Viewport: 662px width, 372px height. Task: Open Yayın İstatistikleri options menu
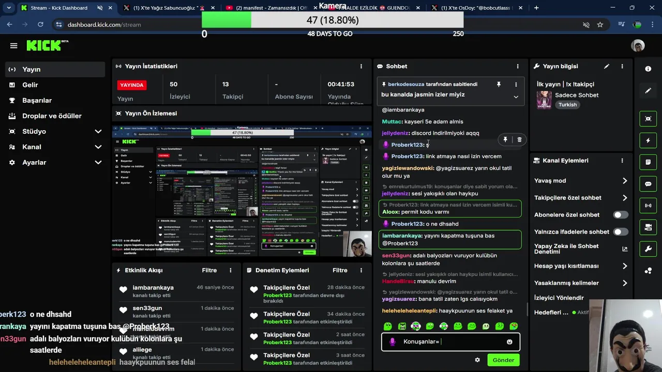tap(361, 66)
